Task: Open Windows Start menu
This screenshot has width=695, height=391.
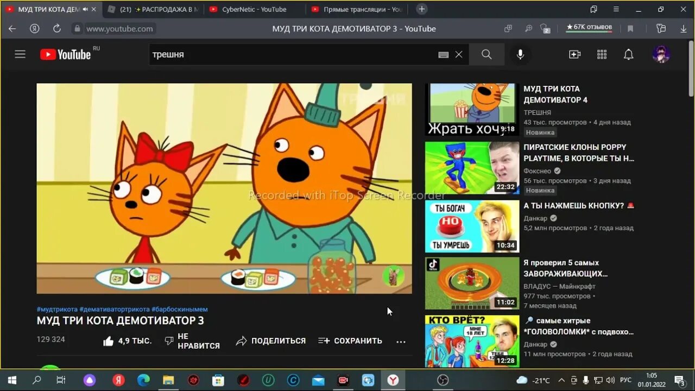Action: pos(12,380)
